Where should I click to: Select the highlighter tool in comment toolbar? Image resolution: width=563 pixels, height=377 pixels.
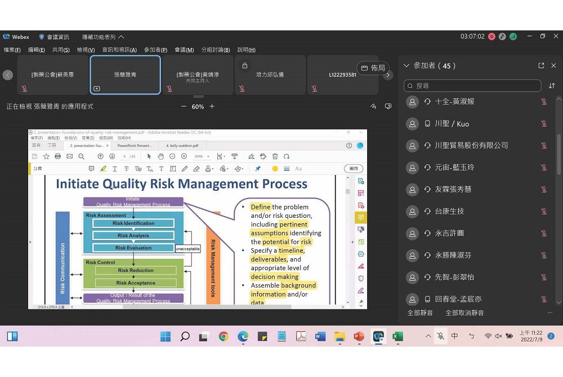(104, 169)
